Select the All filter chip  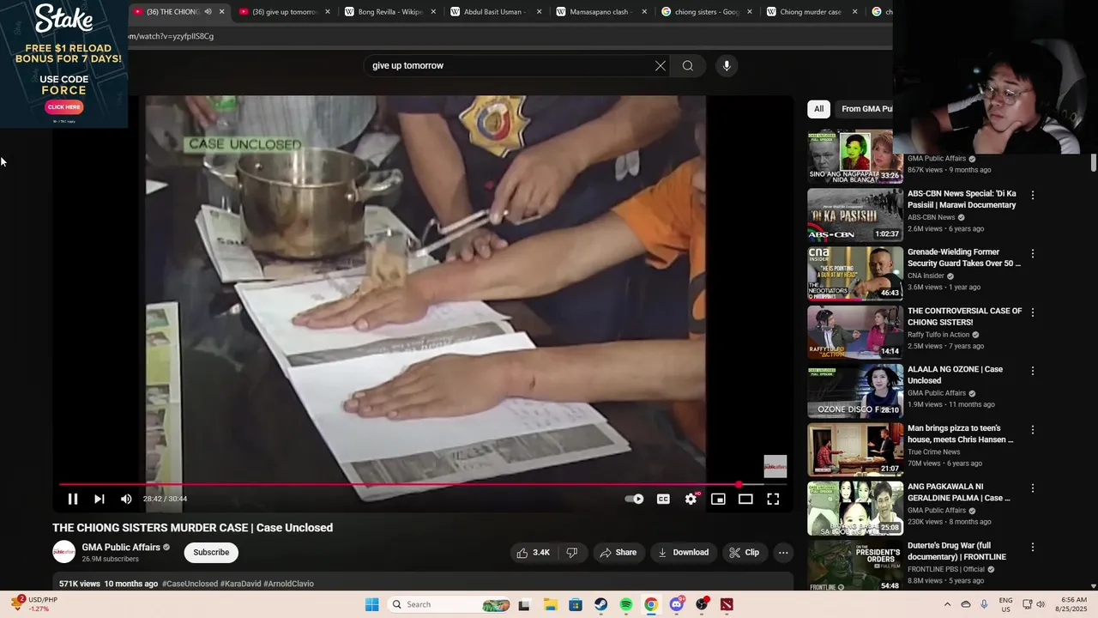pos(819,109)
